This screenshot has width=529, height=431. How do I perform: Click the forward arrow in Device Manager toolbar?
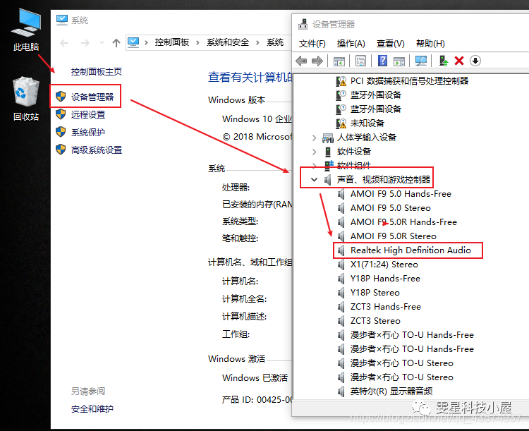317,61
